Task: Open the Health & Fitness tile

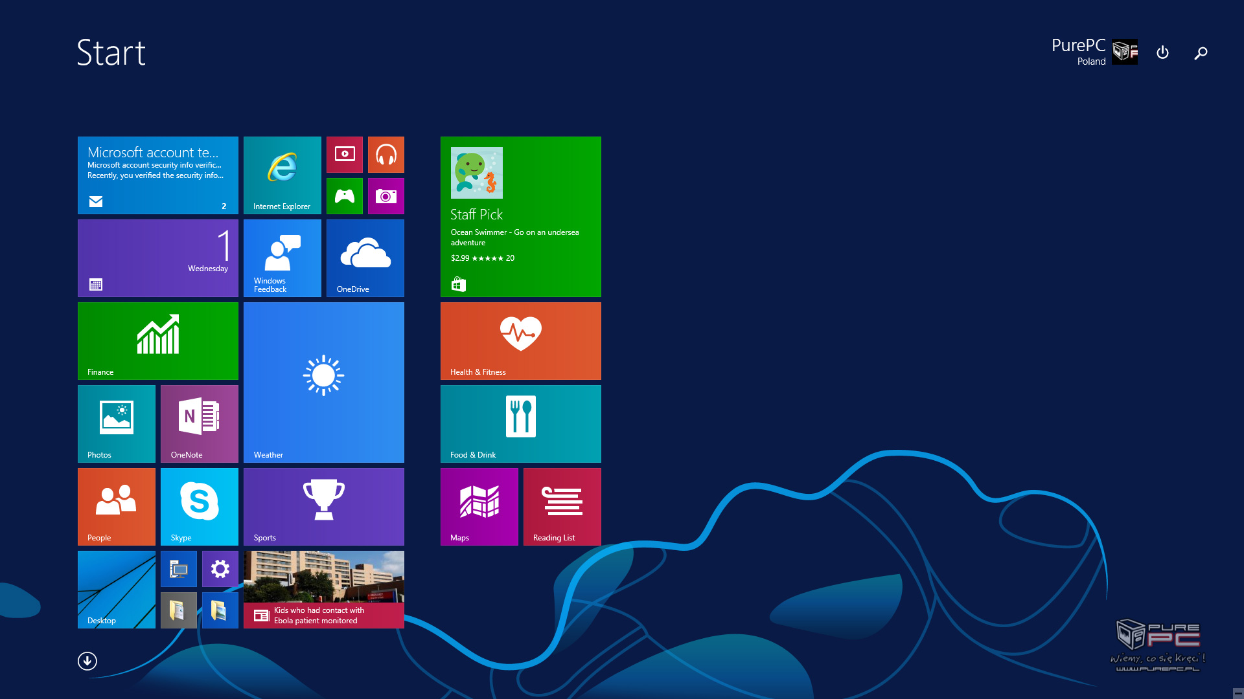Action: (521, 341)
